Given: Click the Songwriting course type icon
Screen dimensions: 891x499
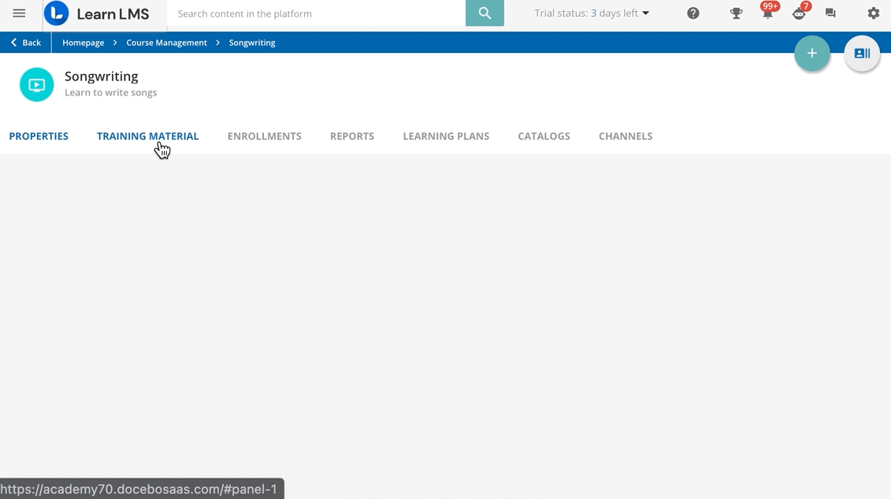Looking at the screenshot, I should pos(37,84).
